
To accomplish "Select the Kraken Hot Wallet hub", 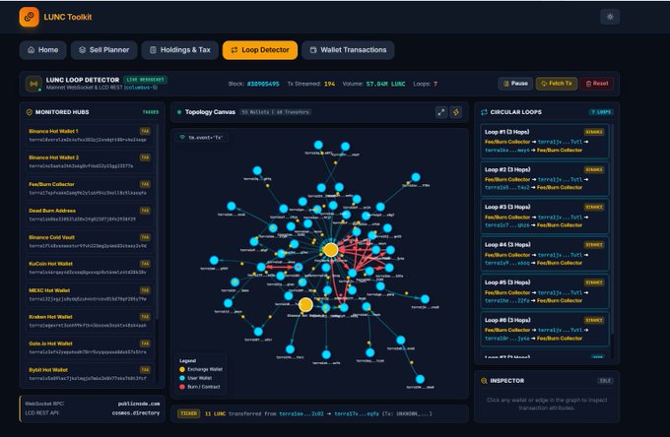I will point(90,321).
